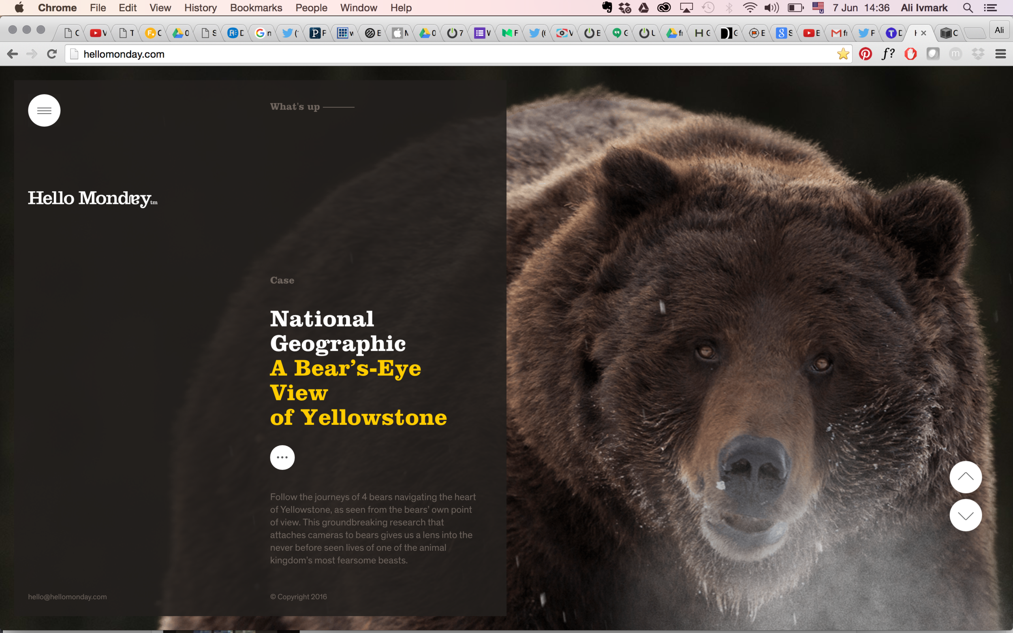Image resolution: width=1013 pixels, height=633 pixels.
Task: Open the File menu
Action: (x=98, y=8)
